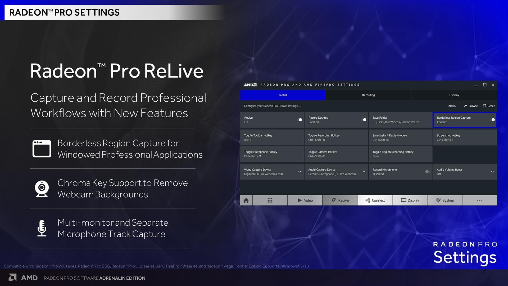Click the webcam icon beside Chroma Key
This screenshot has height=286, width=508.
pyautogui.click(x=42, y=189)
